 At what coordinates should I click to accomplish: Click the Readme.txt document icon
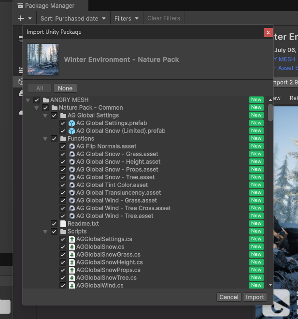click(63, 224)
